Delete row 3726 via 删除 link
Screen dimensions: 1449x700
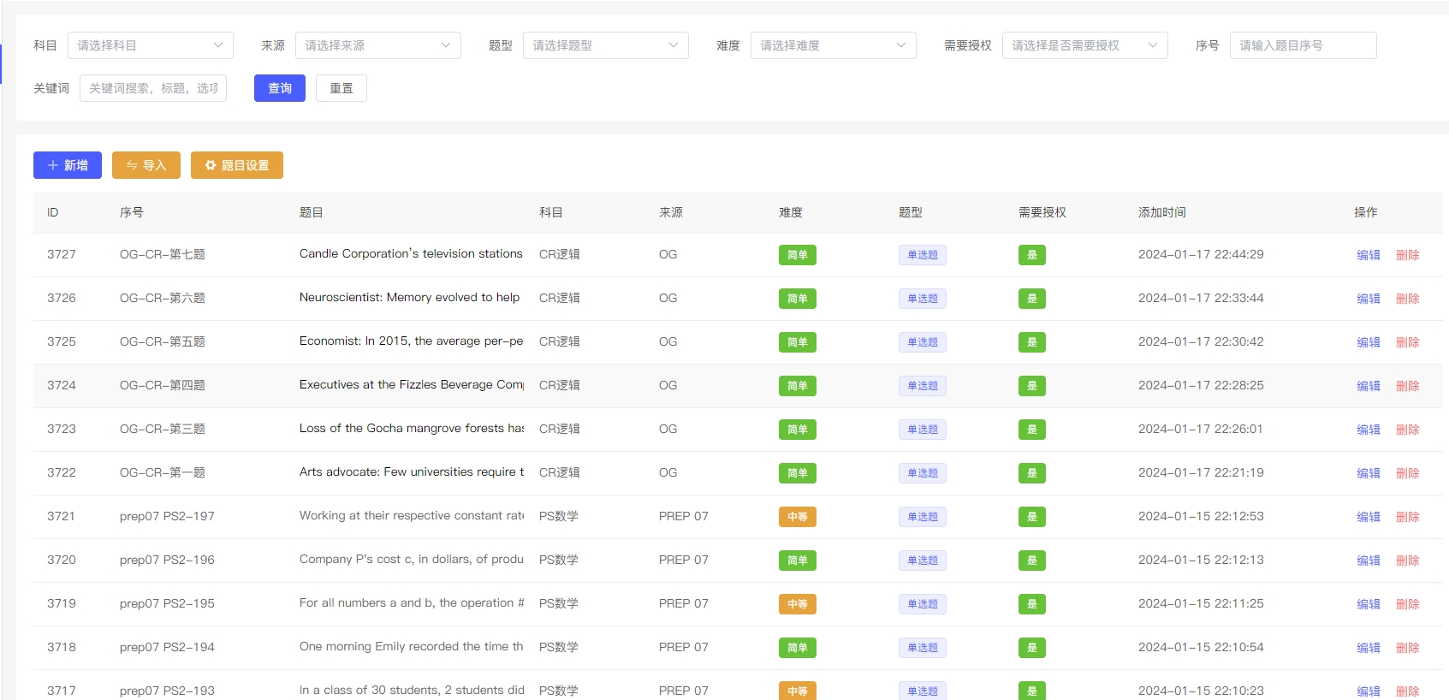click(1407, 299)
